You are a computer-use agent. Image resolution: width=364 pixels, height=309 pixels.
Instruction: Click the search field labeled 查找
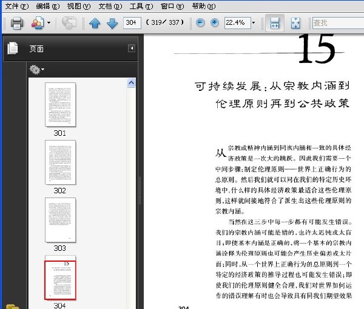click(x=338, y=22)
